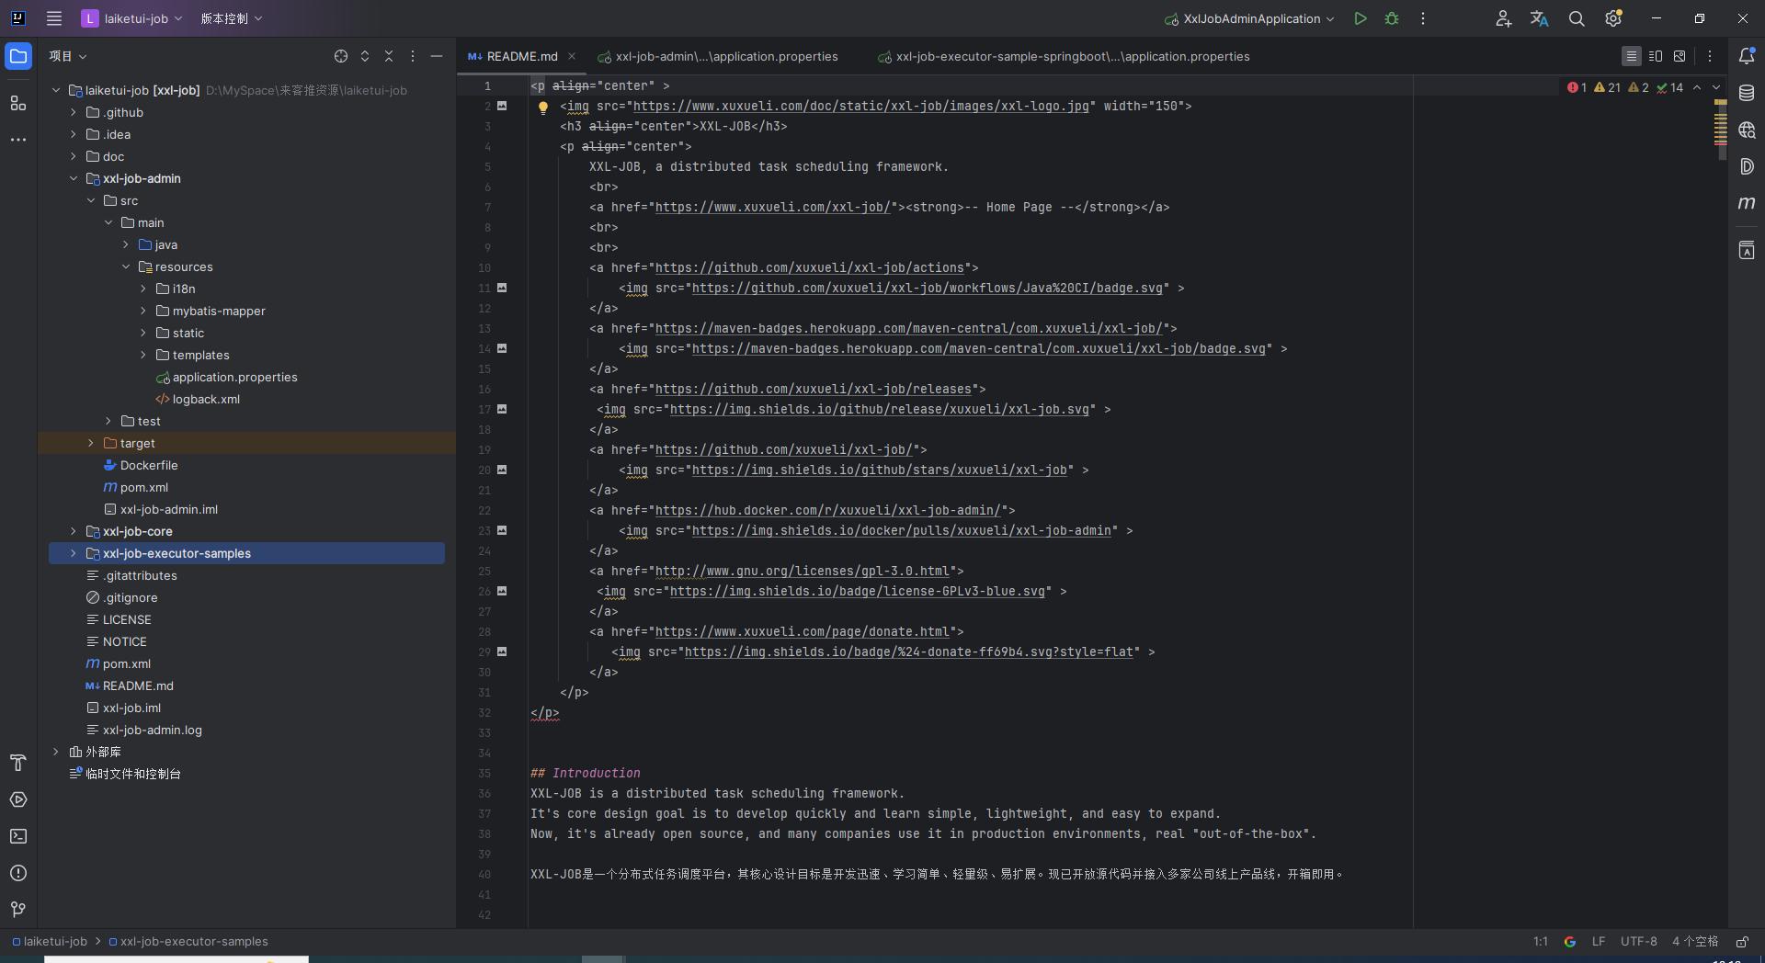This screenshot has height=963, width=1765.
Task: Switch to preview-only view mode
Action: point(1680,56)
